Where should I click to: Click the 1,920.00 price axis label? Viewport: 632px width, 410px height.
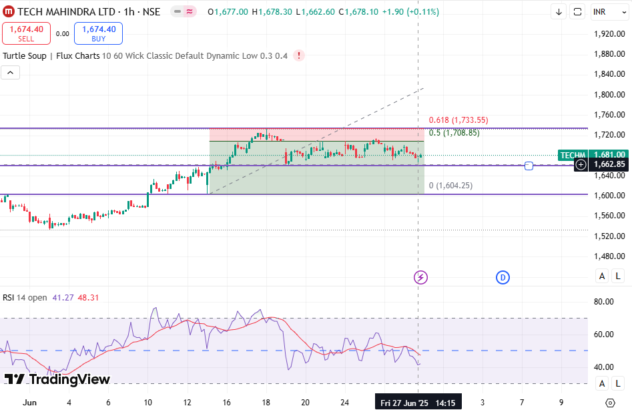(x=609, y=34)
